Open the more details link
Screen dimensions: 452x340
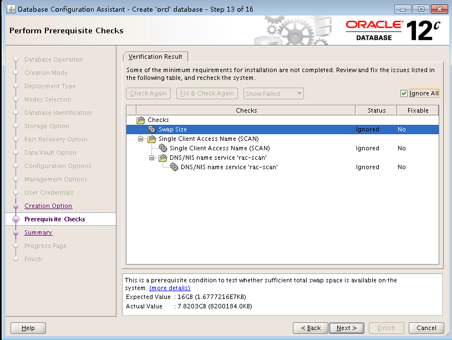170,288
